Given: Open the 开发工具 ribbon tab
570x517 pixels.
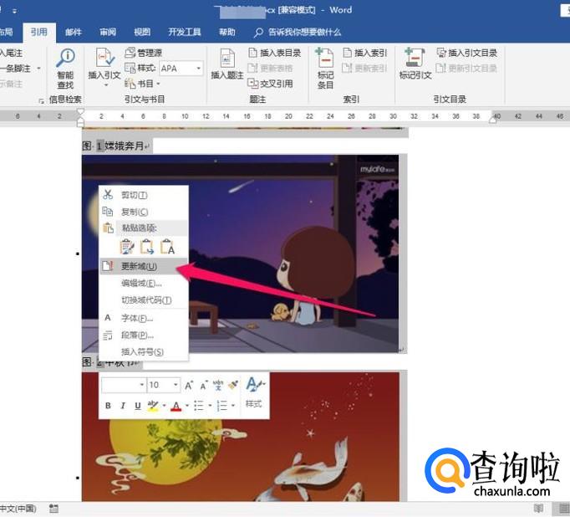Looking at the screenshot, I should pyautogui.click(x=185, y=32).
